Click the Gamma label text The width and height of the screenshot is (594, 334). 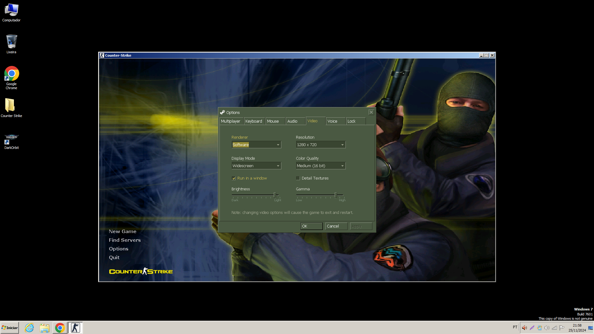coord(303,189)
